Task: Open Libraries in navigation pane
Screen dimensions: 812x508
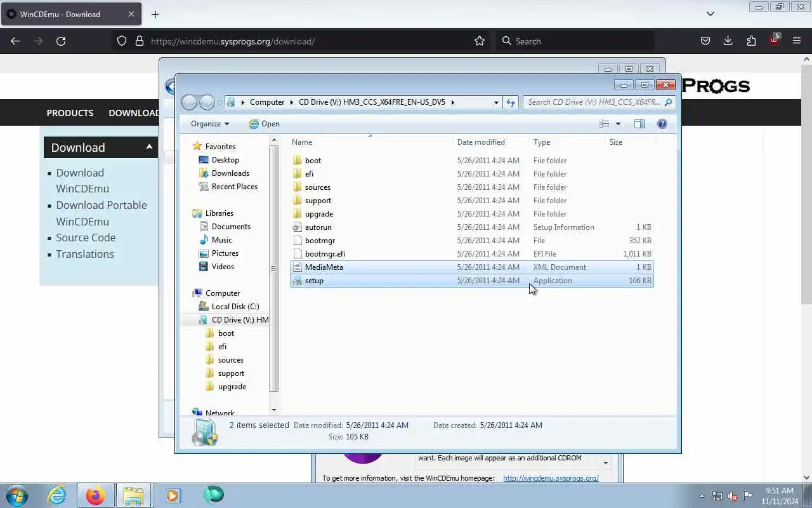Action: tap(219, 213)
